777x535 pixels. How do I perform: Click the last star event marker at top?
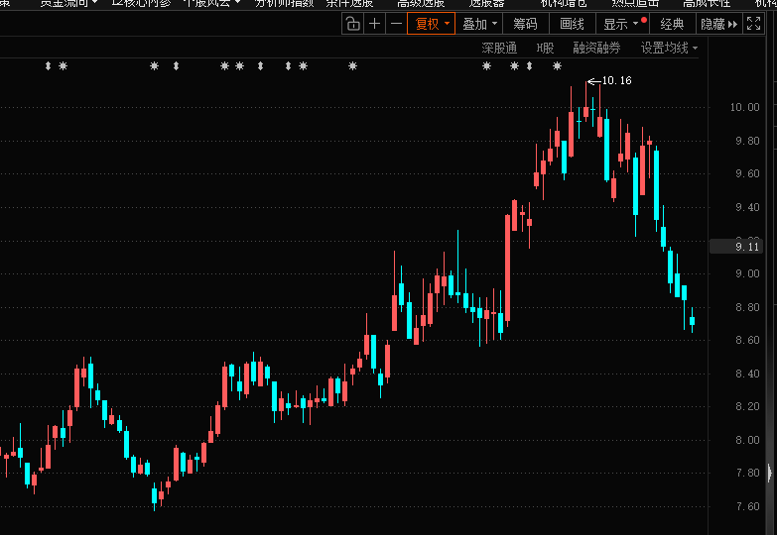[x=557, y=66]
